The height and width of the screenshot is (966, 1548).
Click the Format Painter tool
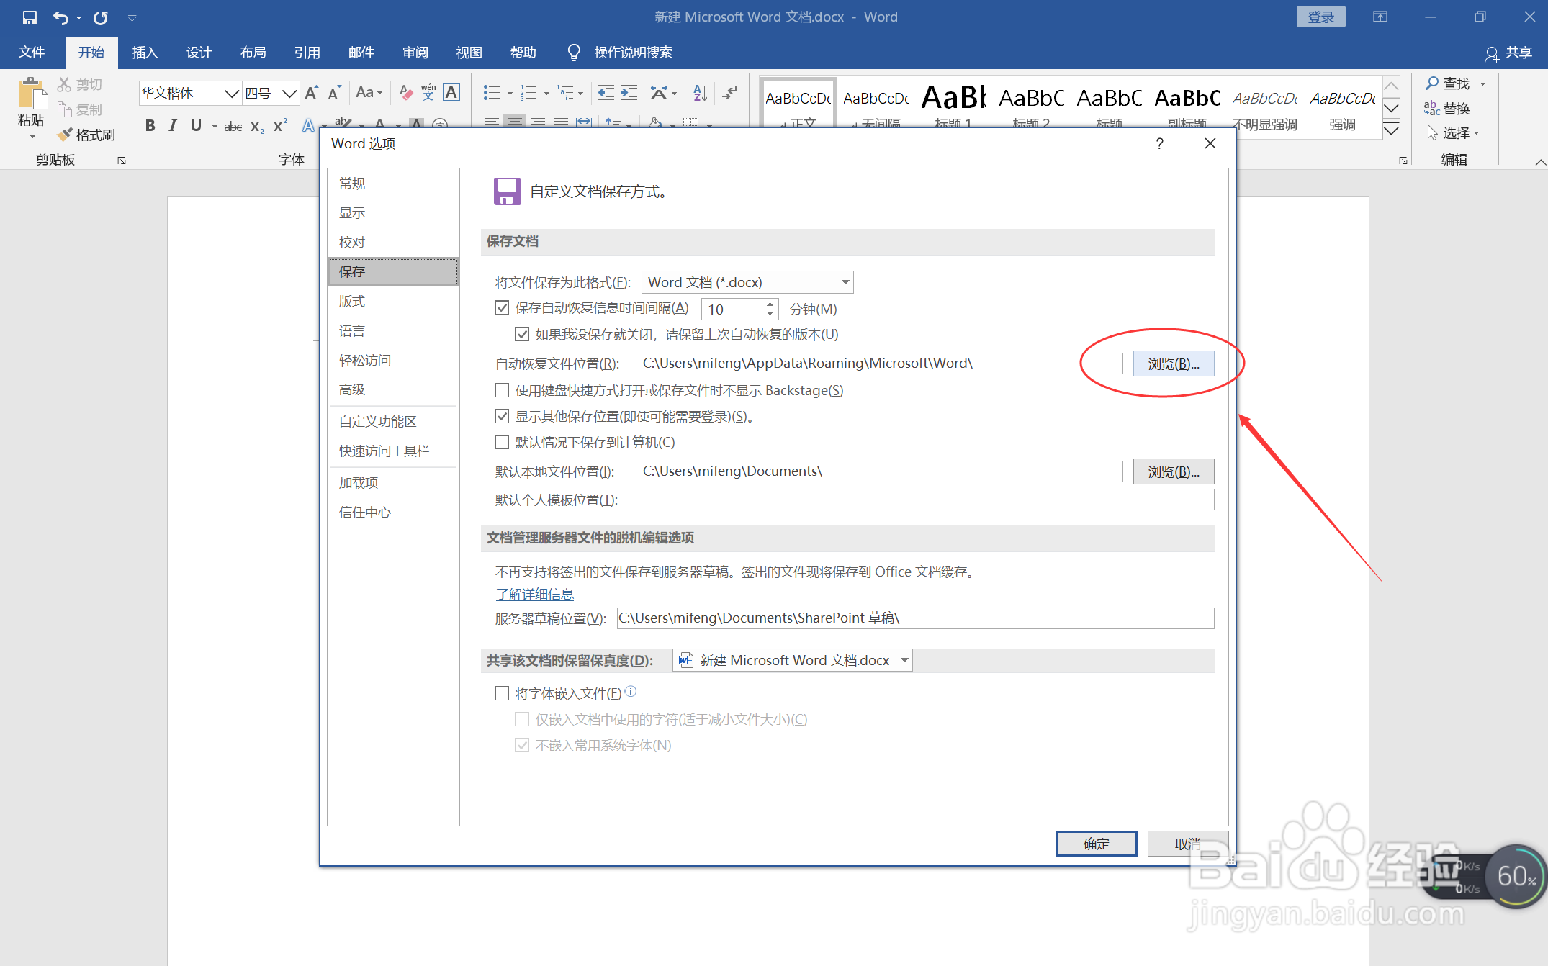87,135
